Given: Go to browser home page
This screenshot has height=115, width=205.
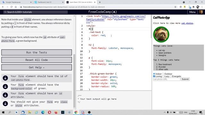Looking at the screenshot, I should click(16, 7).
